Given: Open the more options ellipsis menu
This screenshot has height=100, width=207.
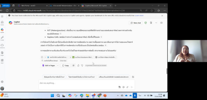Looking at the screenshot, I should [x=156, y=23].
